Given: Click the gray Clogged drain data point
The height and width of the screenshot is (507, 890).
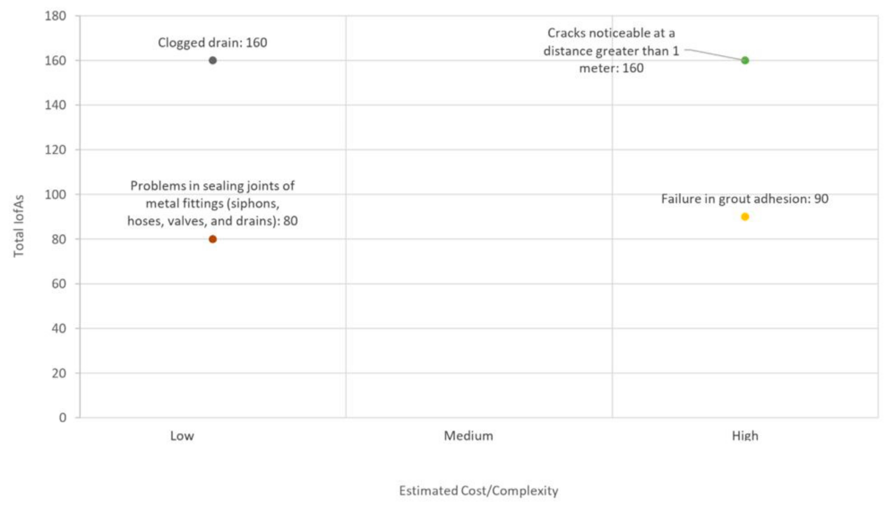Looking at the screenshot, I should (213, 60).
